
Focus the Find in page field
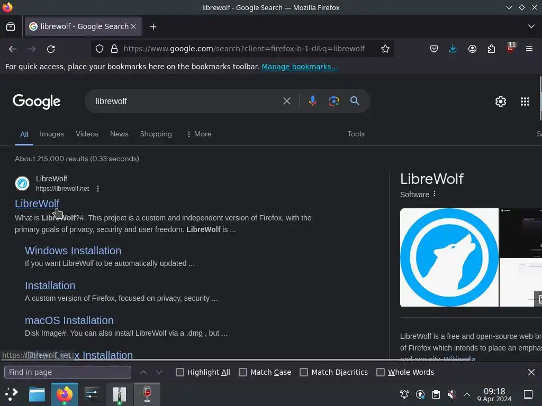(x=68, y=372)
